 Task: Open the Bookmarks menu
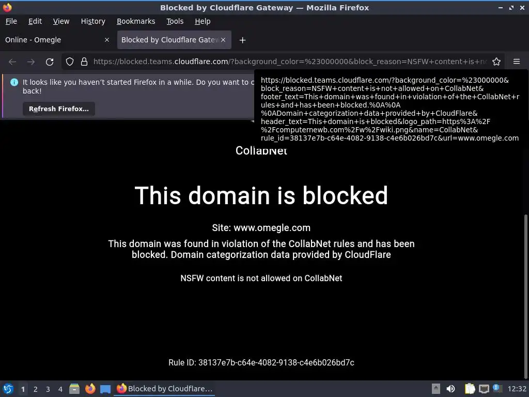click(136, 21)
